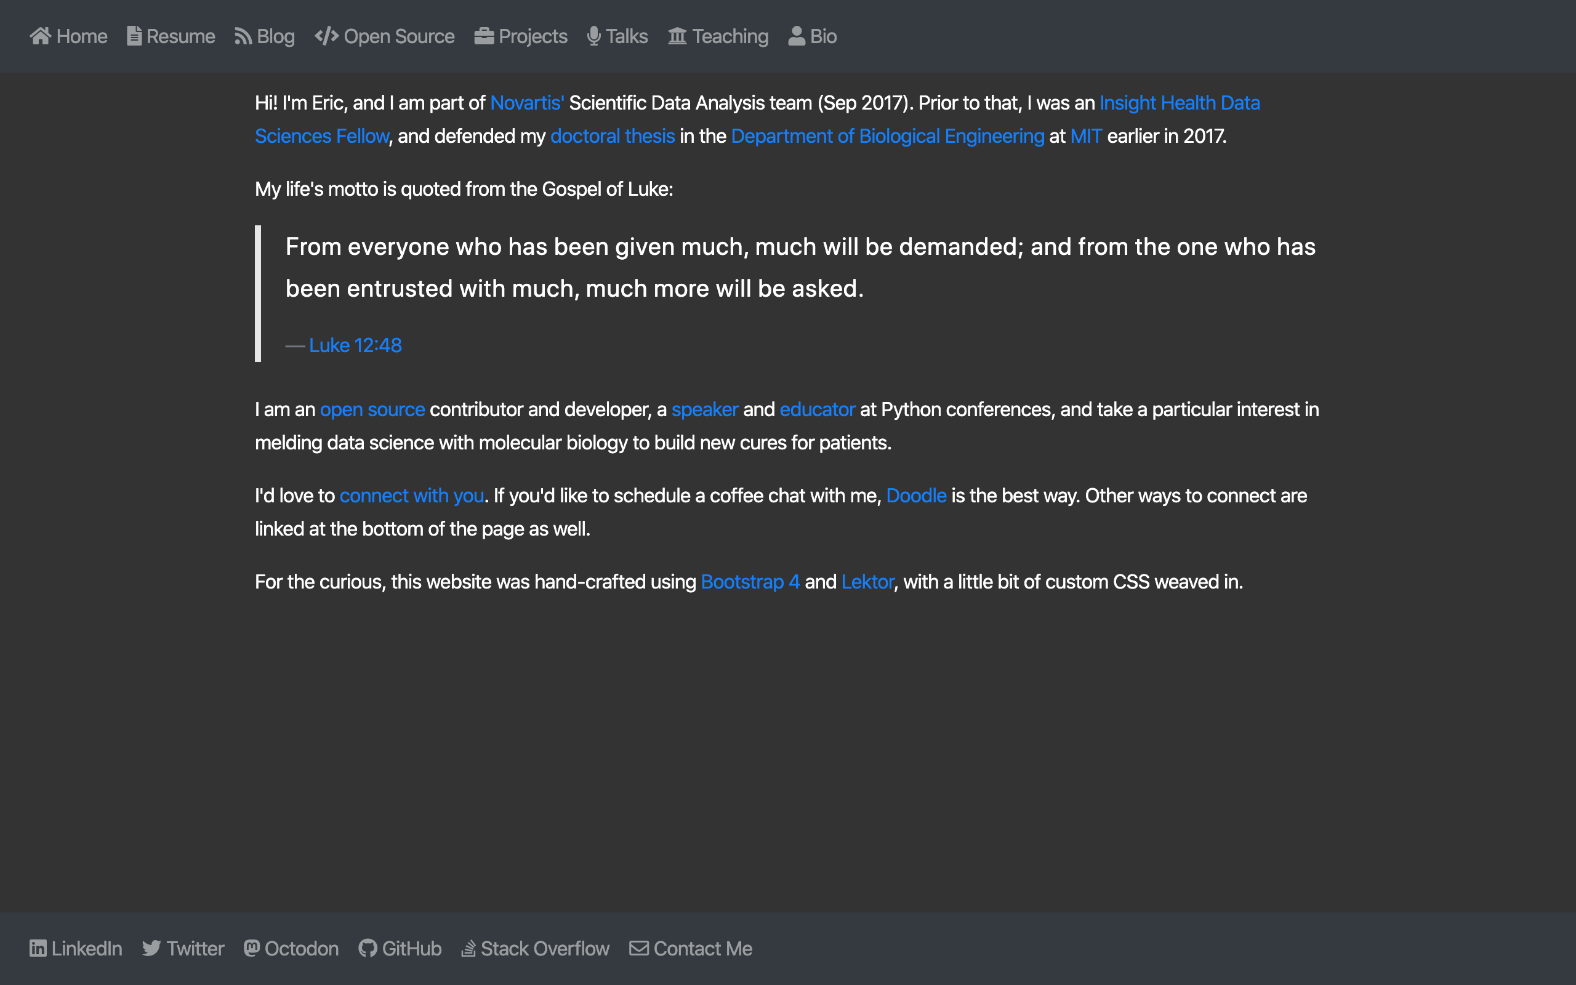This screenshot has width=1576, height=985.
Task: Open the LinkedIn icon in footer
Action: [38, 948]
